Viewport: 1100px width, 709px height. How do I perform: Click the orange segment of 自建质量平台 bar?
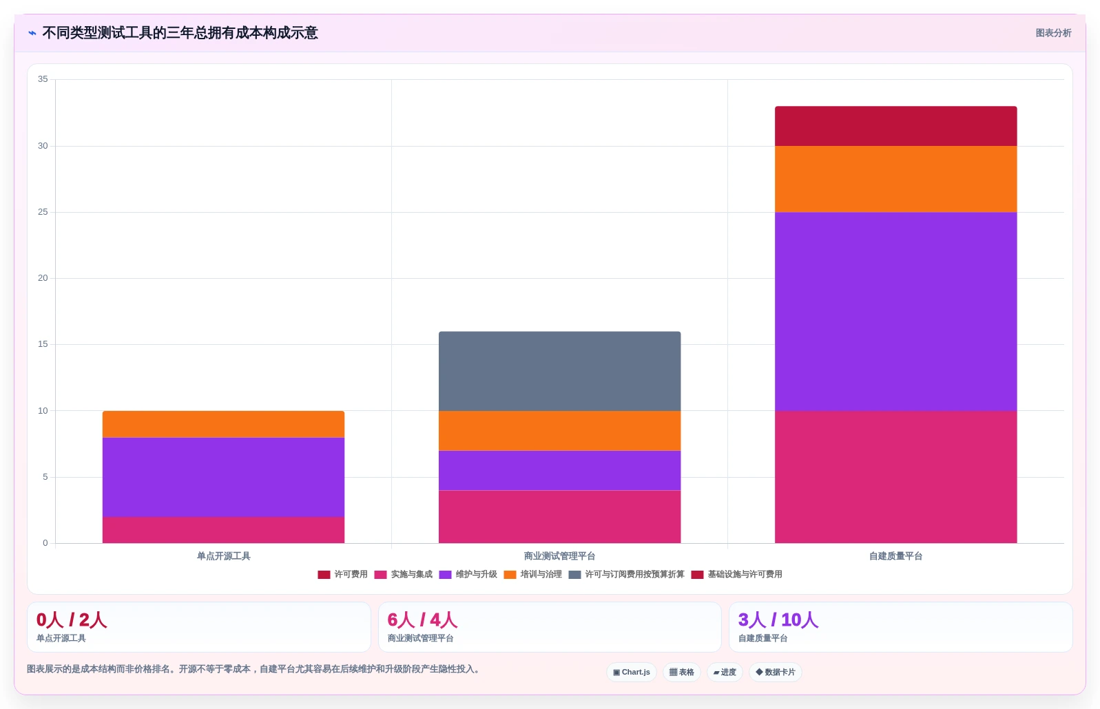(895, 179)
